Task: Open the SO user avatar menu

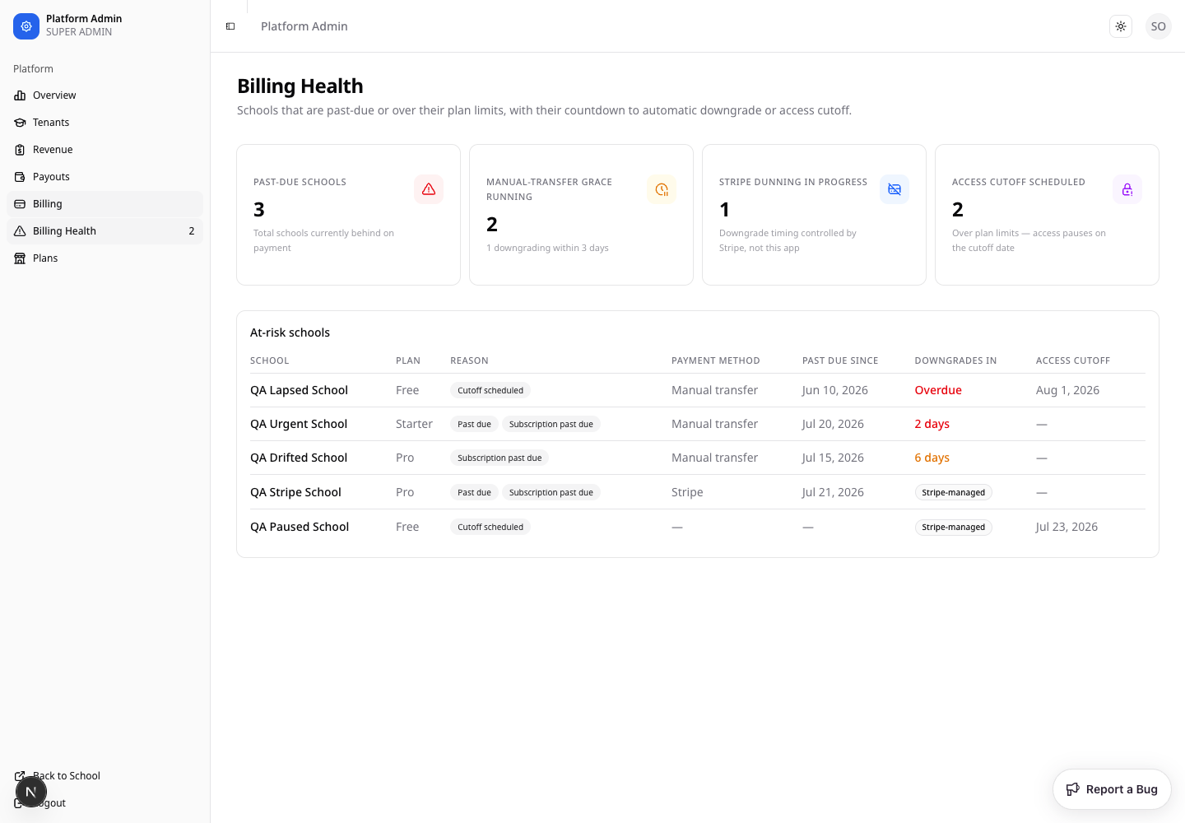Action: pos(1159,26)
